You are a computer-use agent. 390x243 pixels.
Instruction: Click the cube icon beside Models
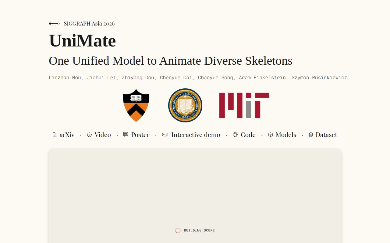click(x=271, y=135)
